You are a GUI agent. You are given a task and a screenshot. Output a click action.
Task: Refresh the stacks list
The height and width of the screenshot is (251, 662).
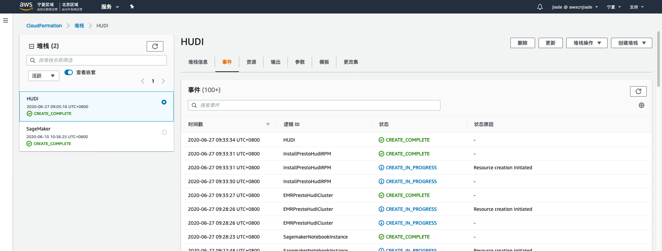pos(155,46)
